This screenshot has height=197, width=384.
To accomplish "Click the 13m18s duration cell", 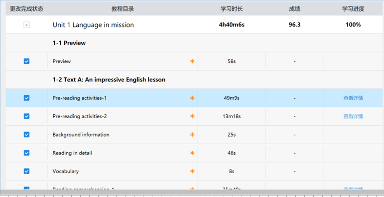I will click(232, 116).
